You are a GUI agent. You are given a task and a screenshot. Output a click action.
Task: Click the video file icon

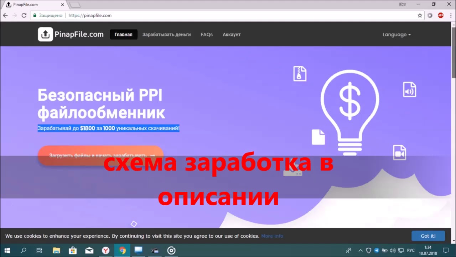coord(399,152)
